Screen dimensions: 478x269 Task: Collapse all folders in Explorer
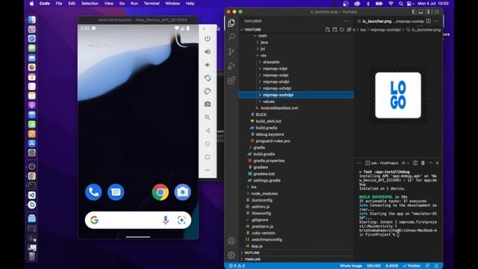tap(349, 30)
